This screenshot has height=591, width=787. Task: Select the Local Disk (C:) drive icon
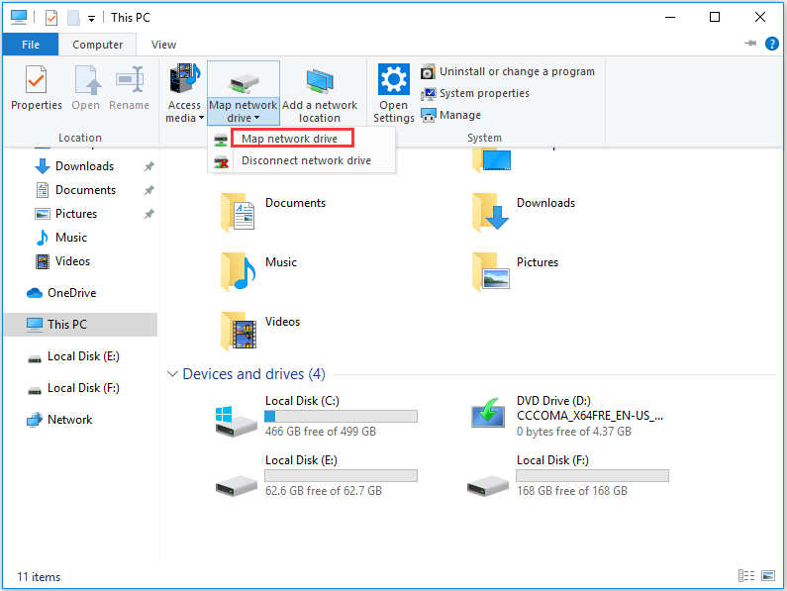coord(236,421)
